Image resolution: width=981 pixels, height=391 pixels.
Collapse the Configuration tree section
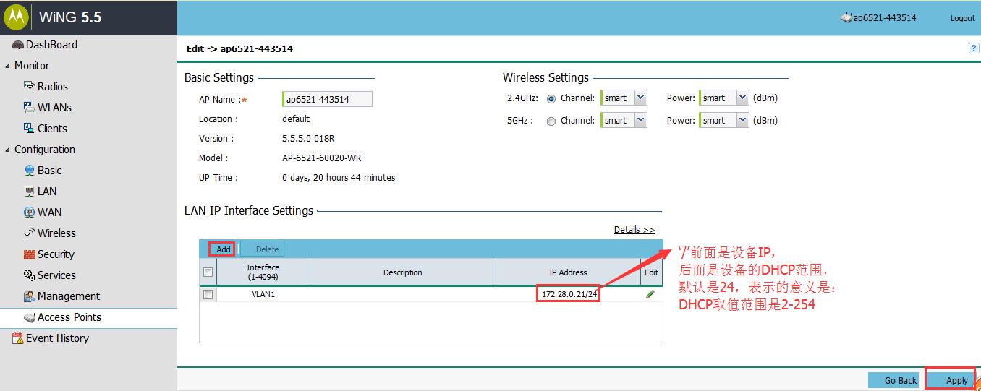coord(7,150)
